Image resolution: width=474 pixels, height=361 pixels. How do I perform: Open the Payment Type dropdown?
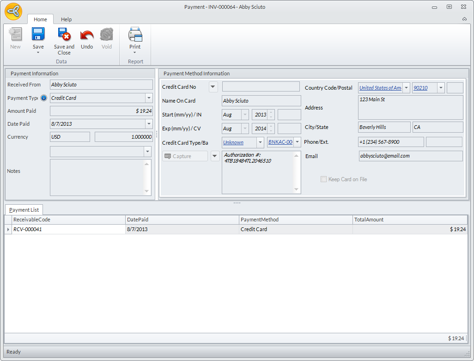[148, 98]
